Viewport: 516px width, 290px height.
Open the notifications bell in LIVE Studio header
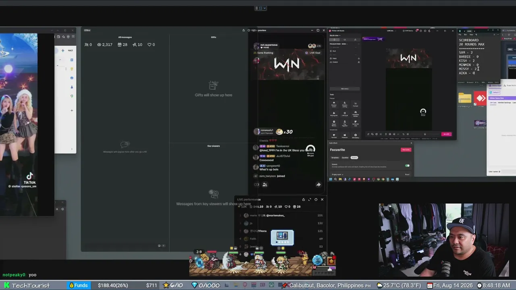(417, 31)
